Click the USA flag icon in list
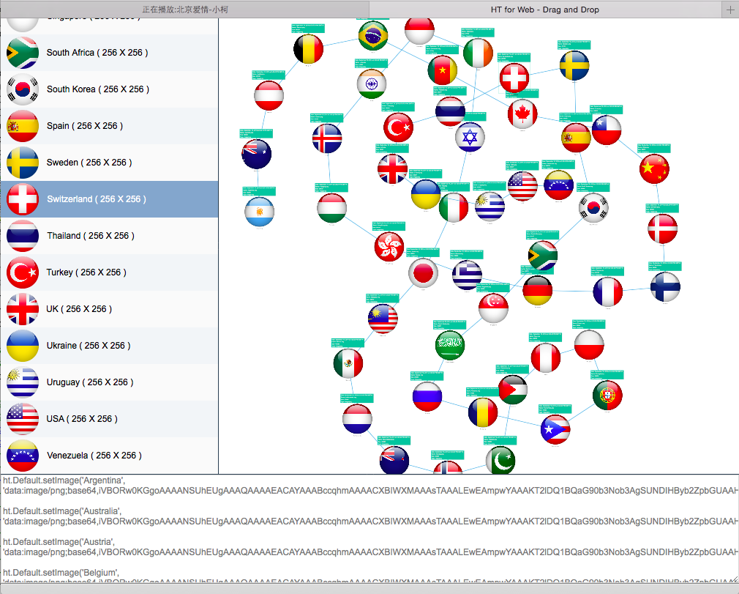This screenshot has height=594, width=739. pyautogui.click(x=23, y=418)
